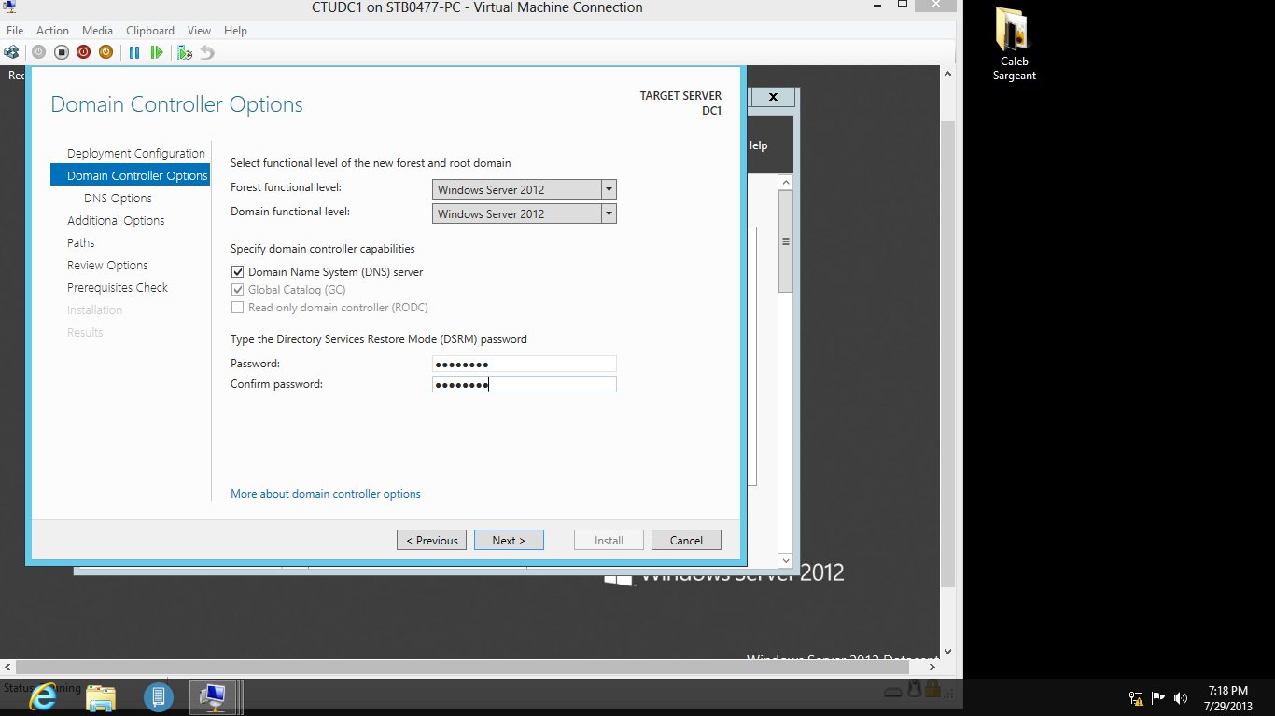Open the File menu
Image resolution: width=1275 pixels, height=716 pixels.
[x=15, y=31]
